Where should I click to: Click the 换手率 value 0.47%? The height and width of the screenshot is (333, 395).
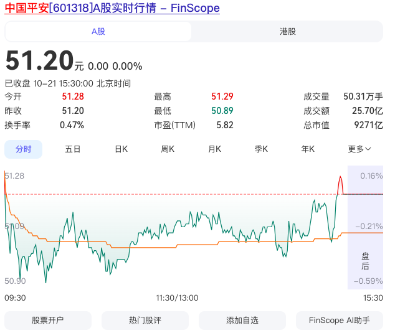(x=72, y=125)
